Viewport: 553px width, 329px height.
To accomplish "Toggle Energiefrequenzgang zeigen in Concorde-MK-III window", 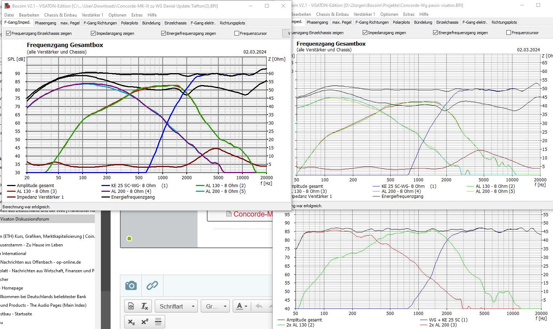I will tap(163, 33).
